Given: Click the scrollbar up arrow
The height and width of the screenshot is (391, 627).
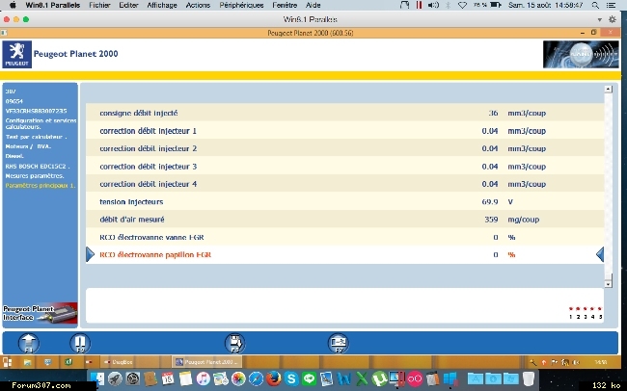Looking at the screenshot, I should 609,89.
